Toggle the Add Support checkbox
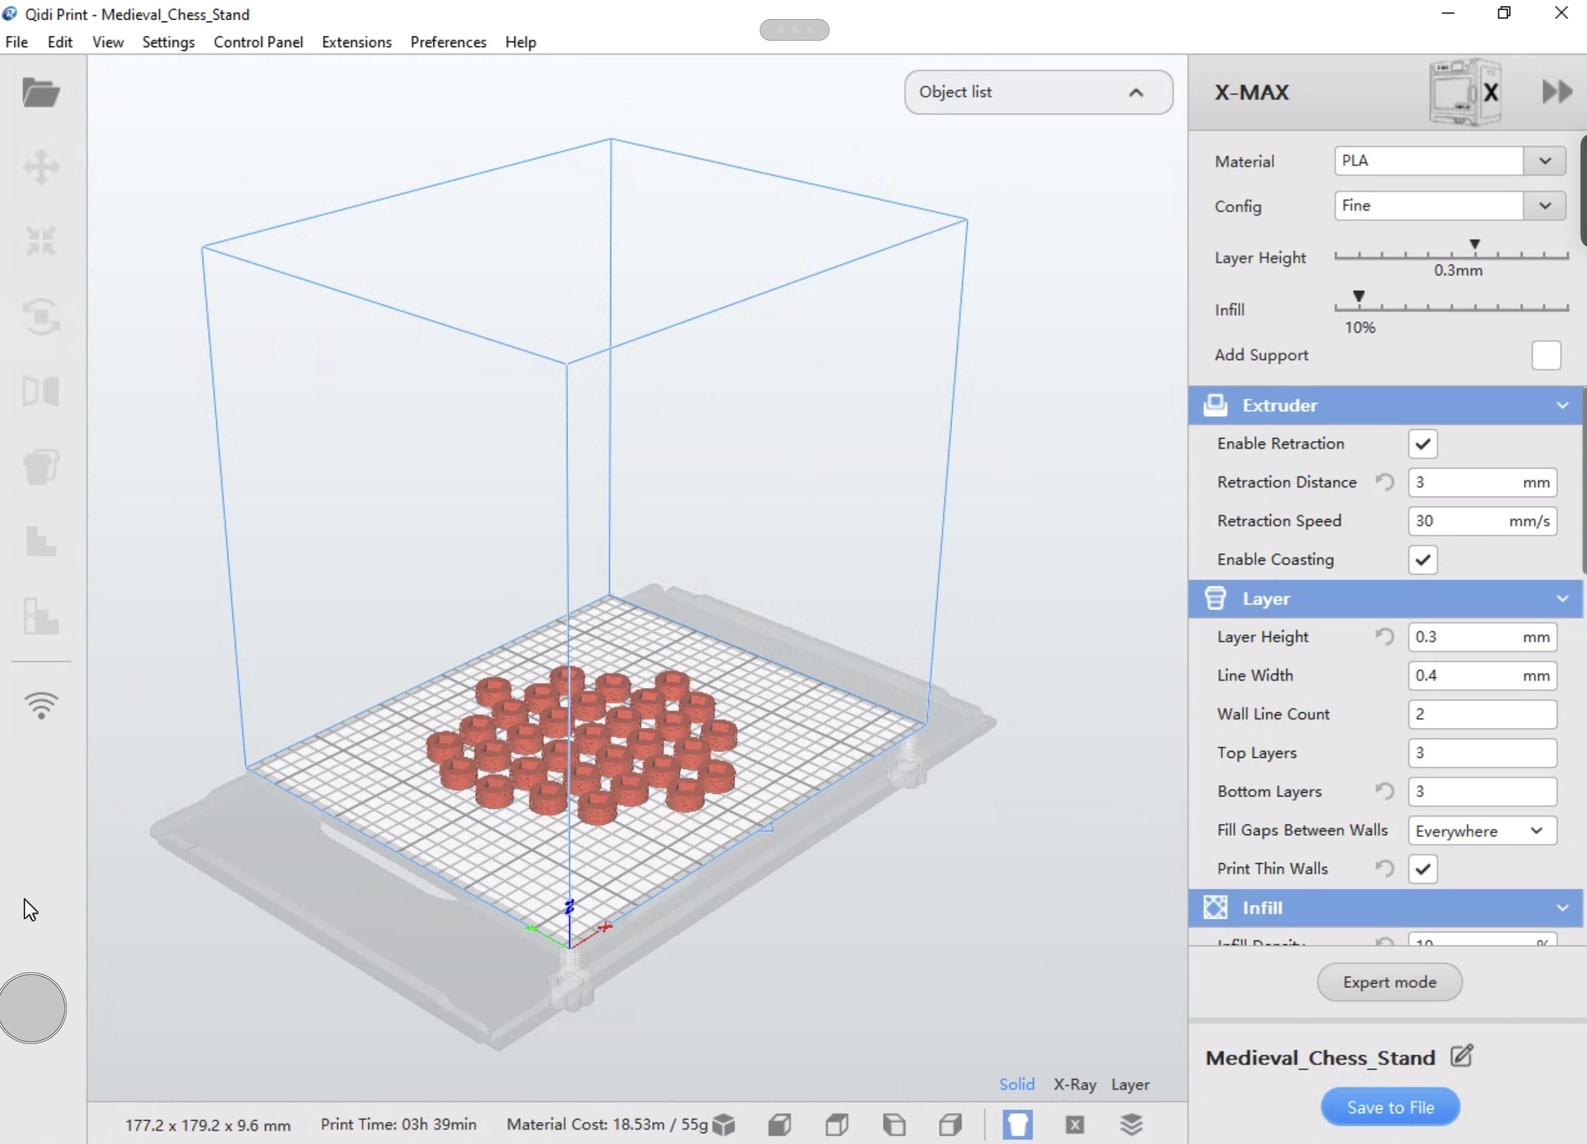The image size is (1587, 1144). 1546,355
